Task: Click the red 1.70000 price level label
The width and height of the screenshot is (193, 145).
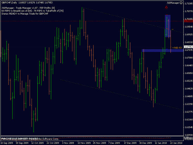Action: coord(188,21)
